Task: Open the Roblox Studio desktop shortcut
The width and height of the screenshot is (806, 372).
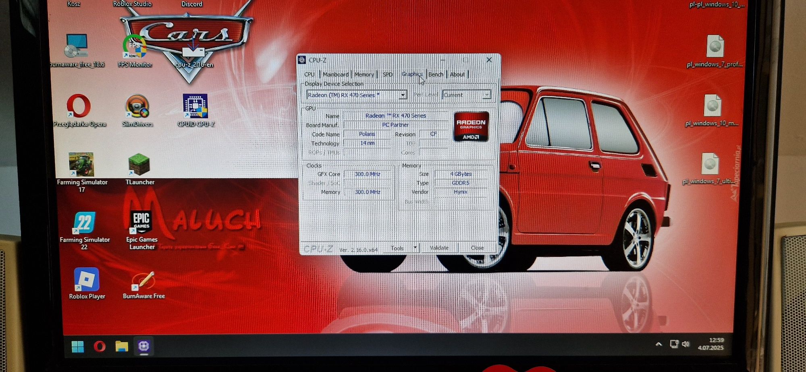Action: 132,4
